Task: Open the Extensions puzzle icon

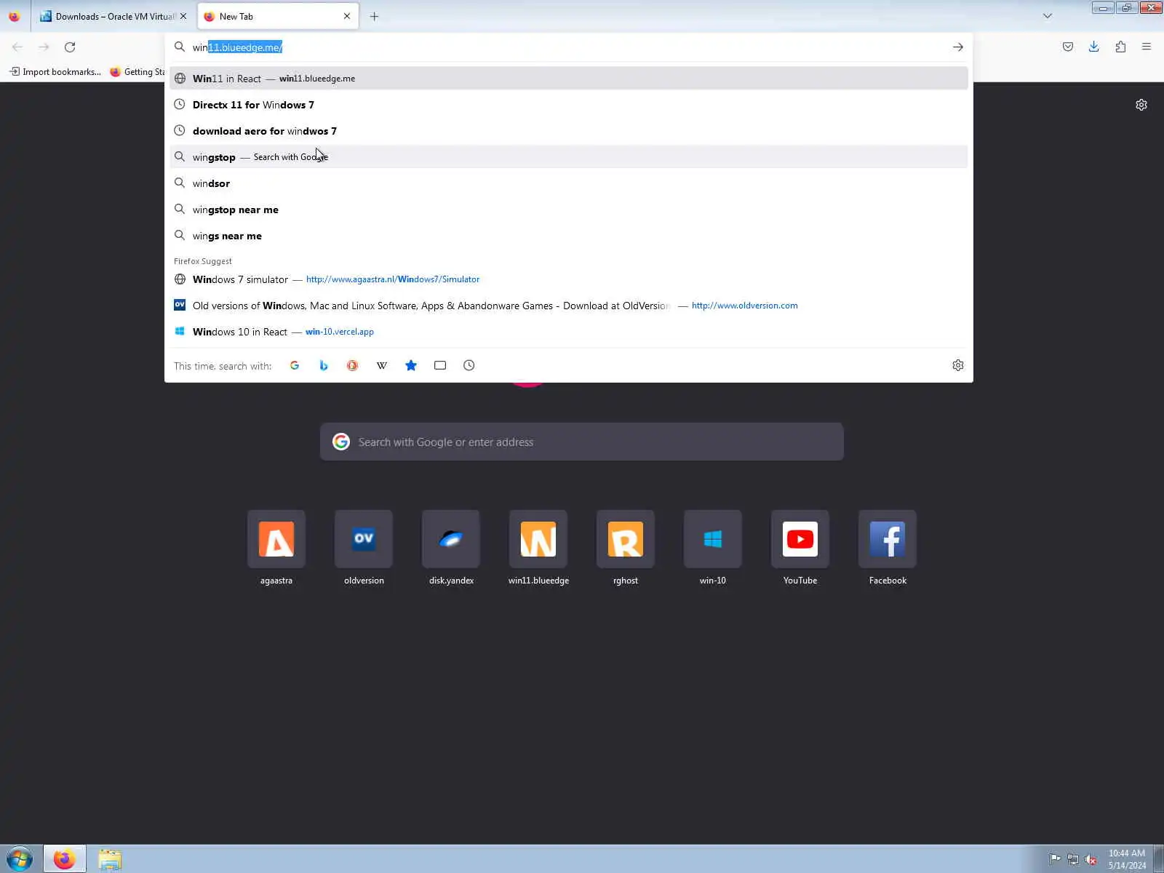Action: (x=1120, y=47)
